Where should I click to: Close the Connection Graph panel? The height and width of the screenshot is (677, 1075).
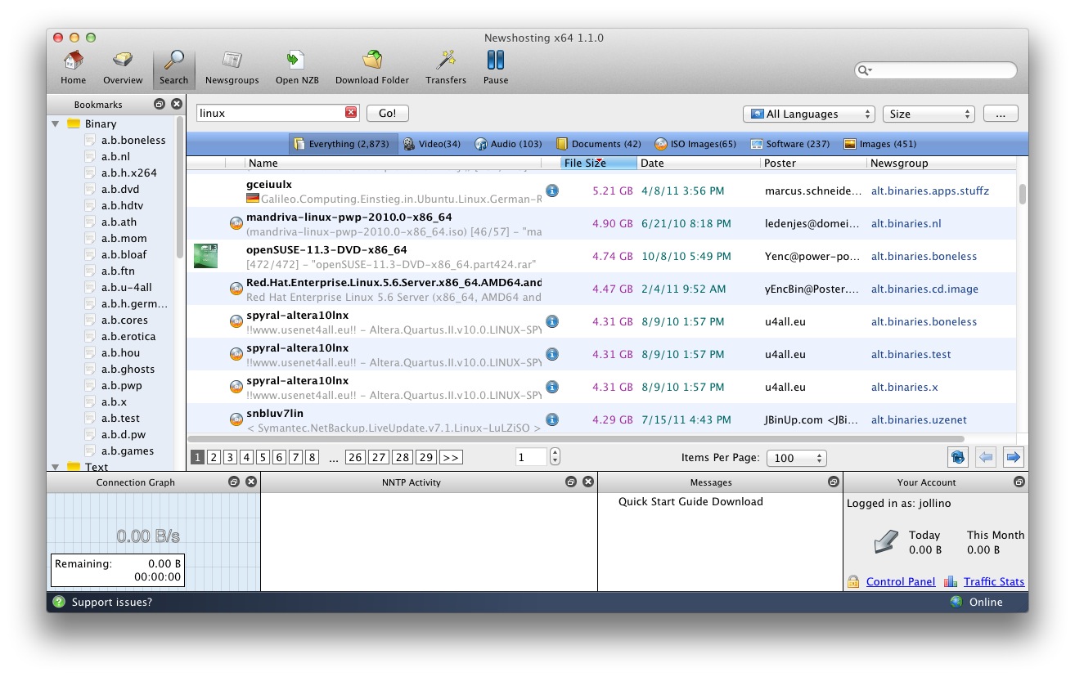[x=251, y=482]
